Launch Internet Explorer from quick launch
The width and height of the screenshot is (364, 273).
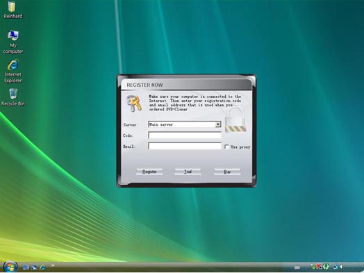point(42,267)
